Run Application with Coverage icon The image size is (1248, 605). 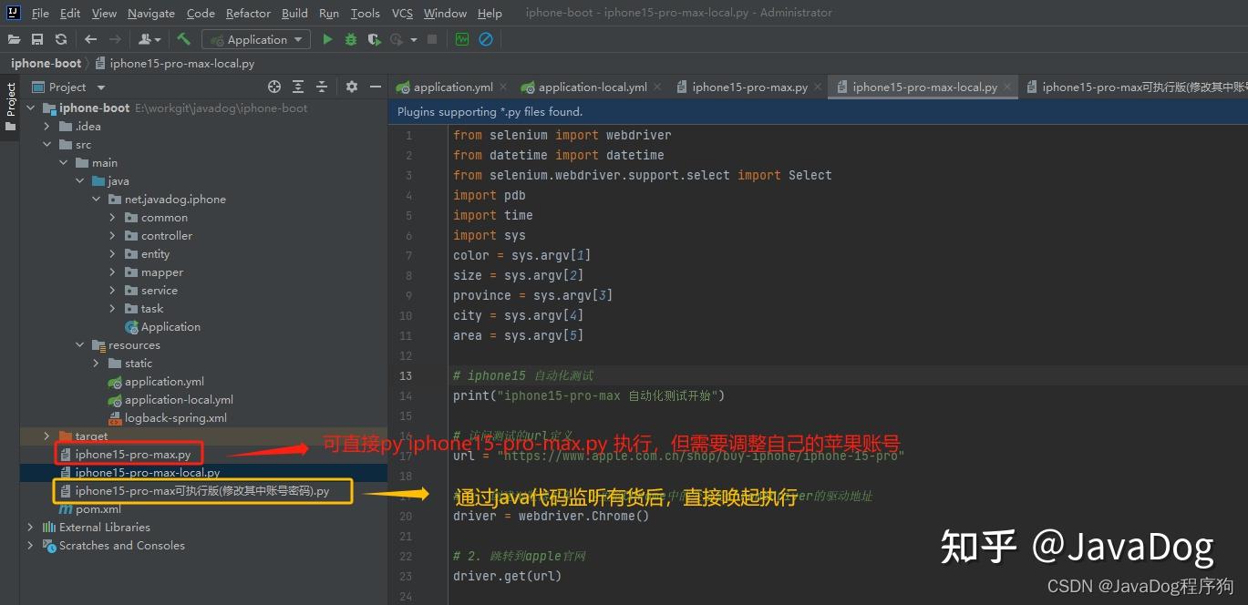point(374,39)
